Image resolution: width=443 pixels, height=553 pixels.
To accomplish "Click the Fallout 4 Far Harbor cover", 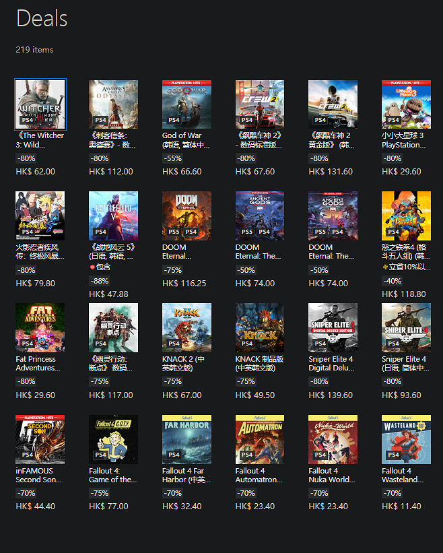I will point(186,439).
